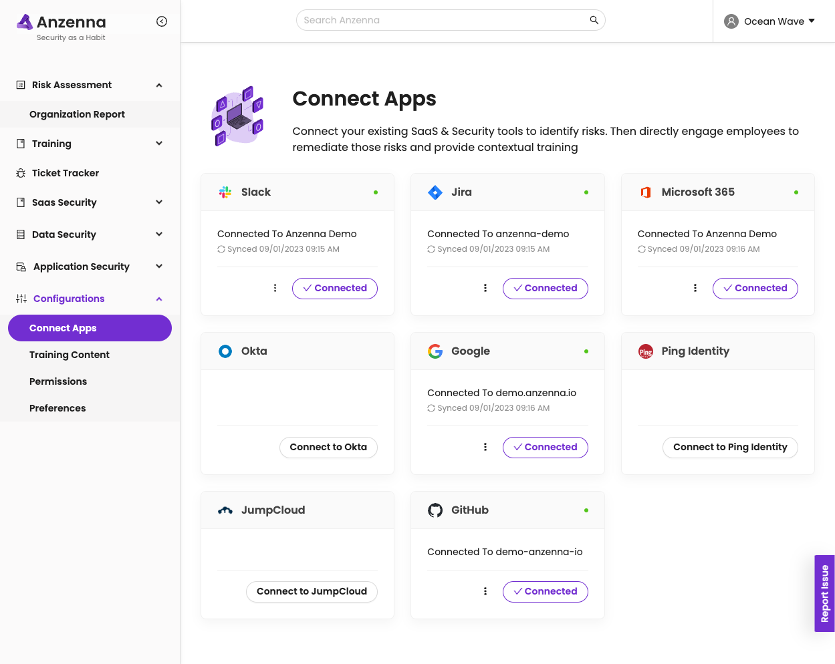Screen dimensions: 835x664
Task: Click 'Connected To Anzenna Demo' in Slack card
Action: 287,234
